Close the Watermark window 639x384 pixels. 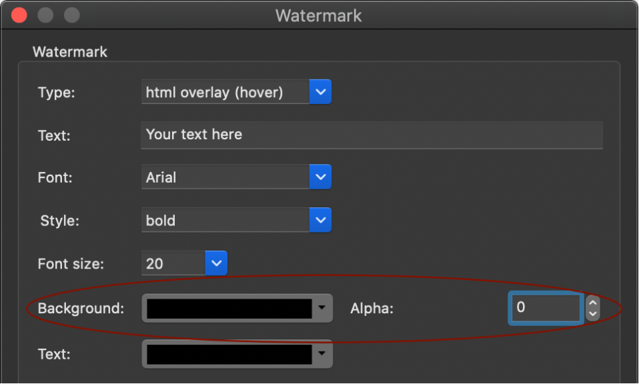(19, 15)
